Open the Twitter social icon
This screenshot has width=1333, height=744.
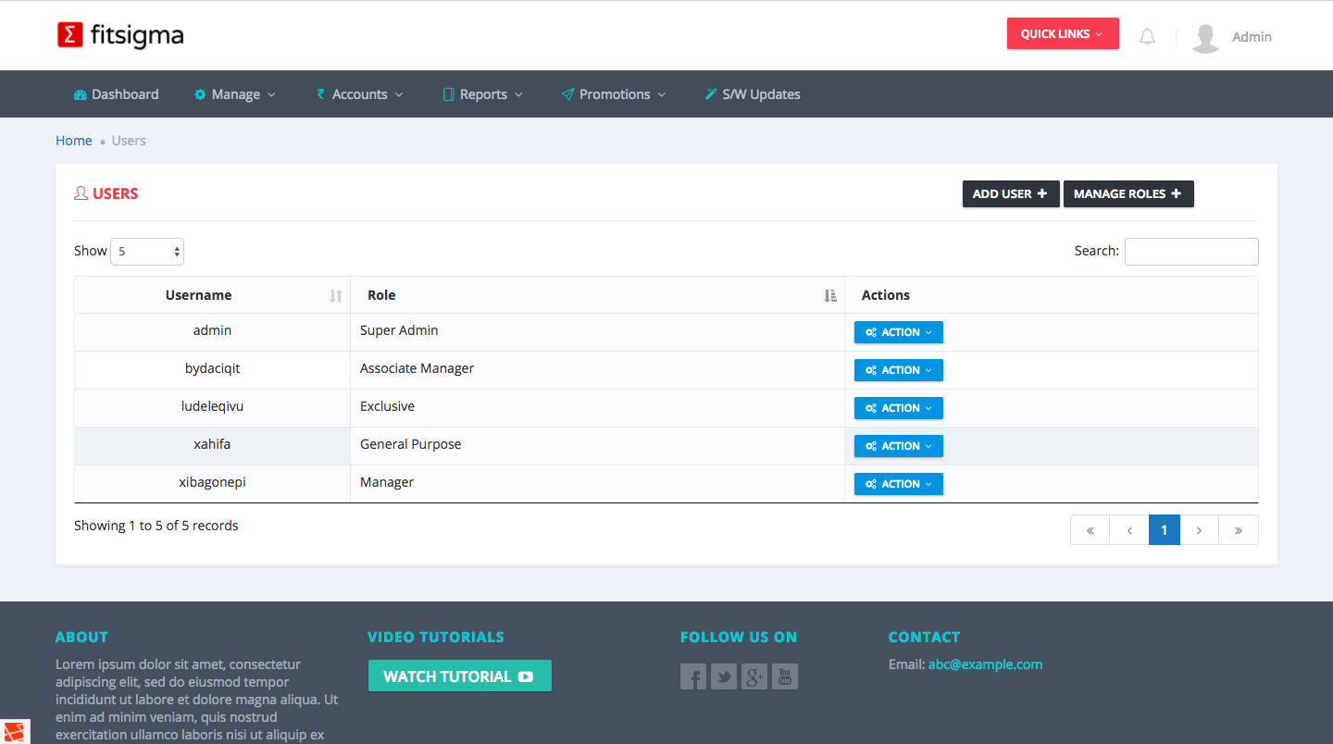724,676
